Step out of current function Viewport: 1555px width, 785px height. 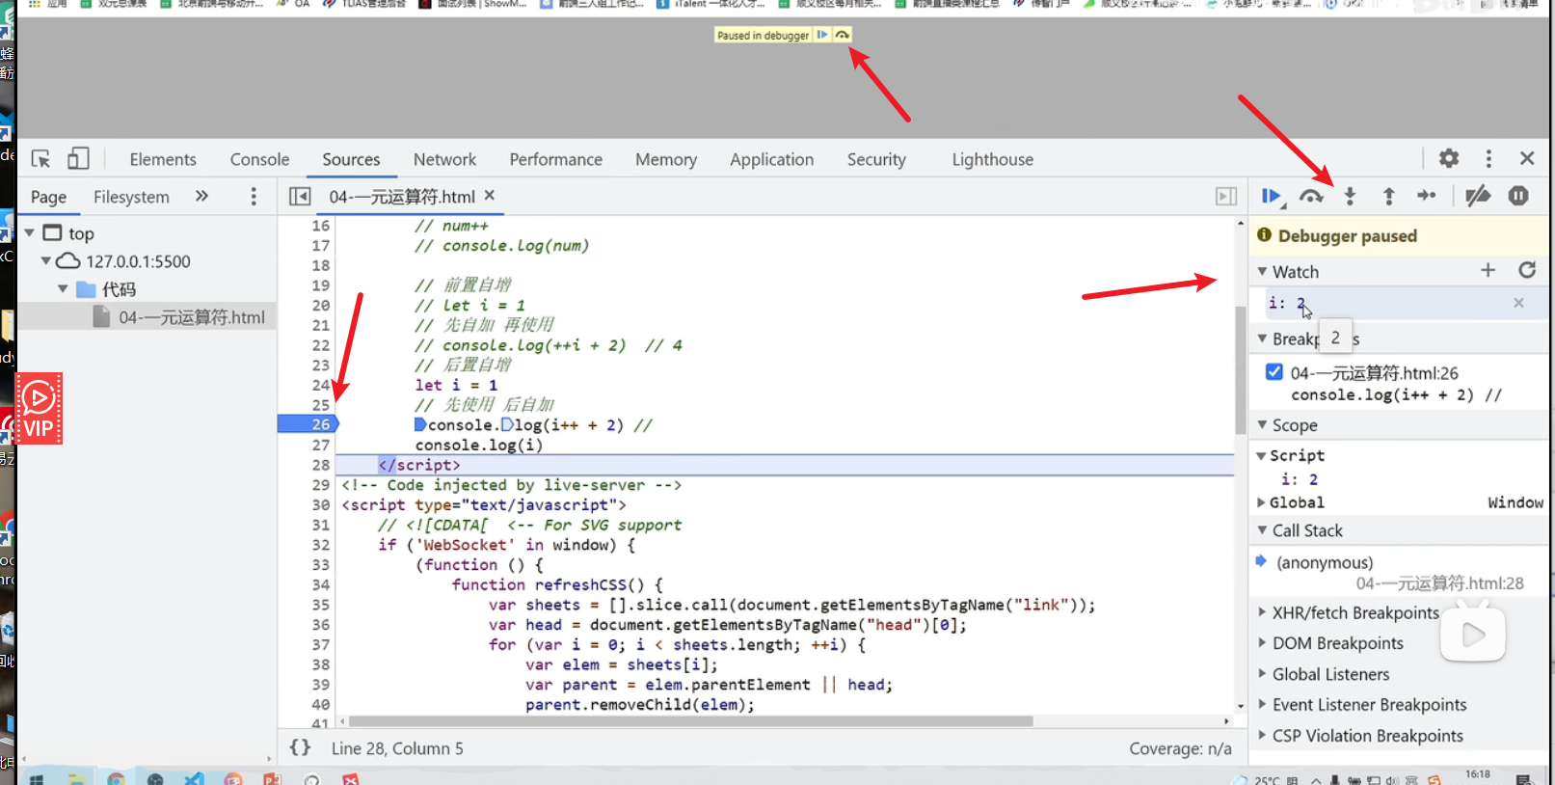(1388, 197)
